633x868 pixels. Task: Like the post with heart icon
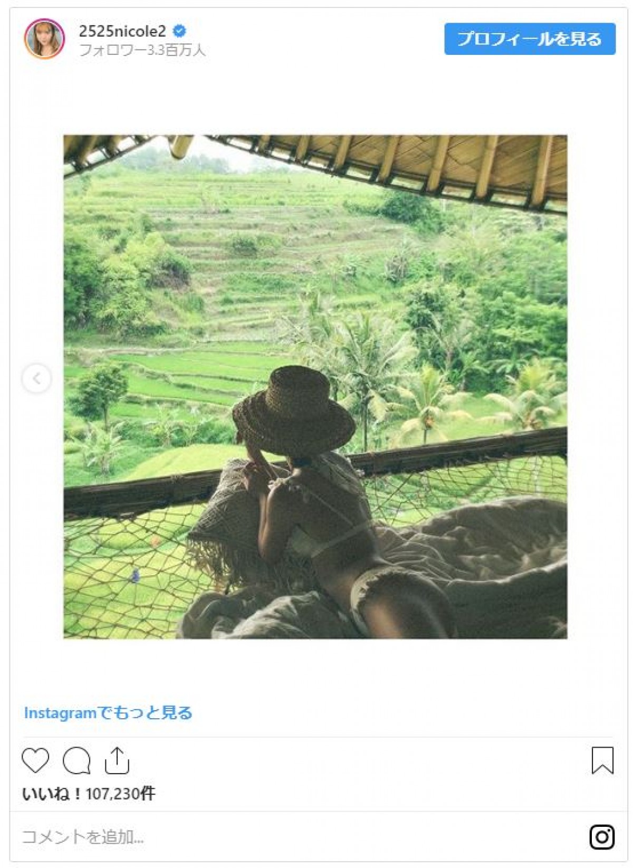click(35, 760)
